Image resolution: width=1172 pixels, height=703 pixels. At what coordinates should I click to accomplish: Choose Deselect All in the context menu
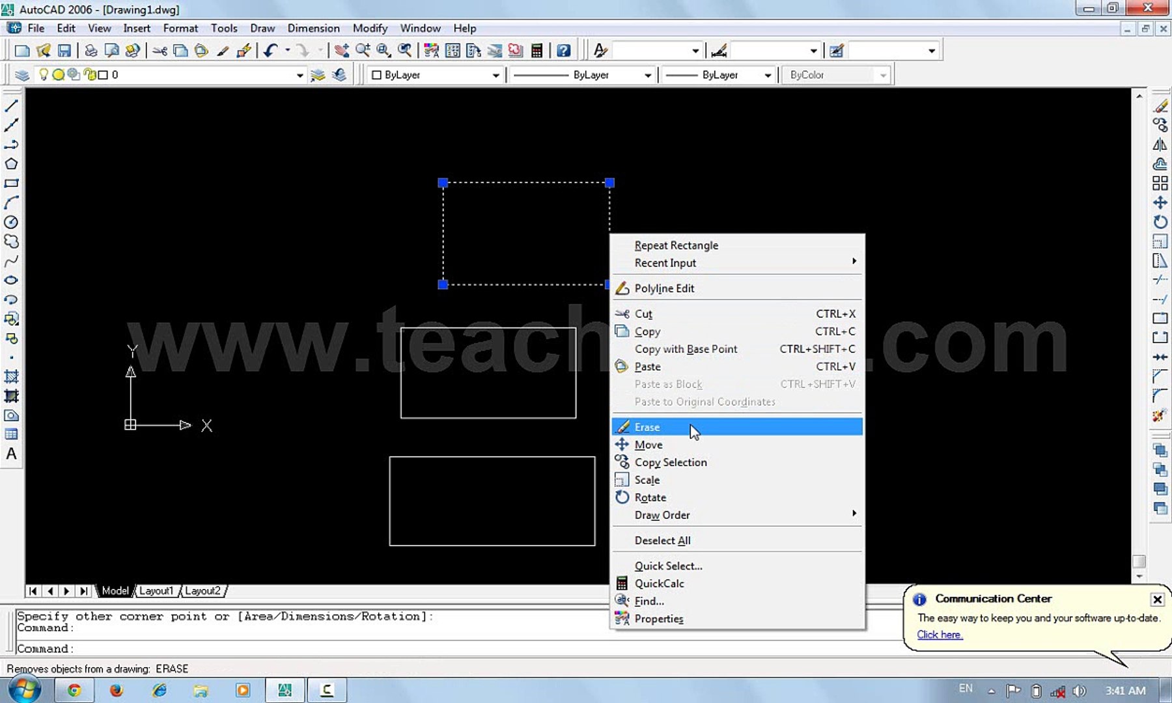[x=662, y=540]
